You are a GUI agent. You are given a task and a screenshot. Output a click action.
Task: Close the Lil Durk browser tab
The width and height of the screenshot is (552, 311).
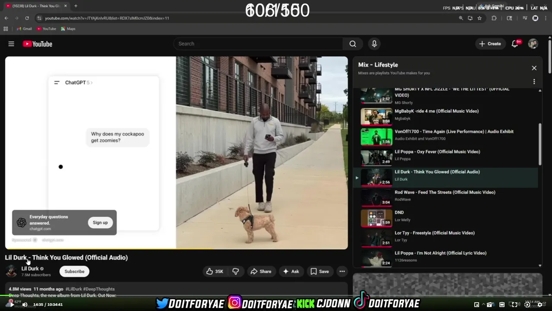click(x=66, y=6)
